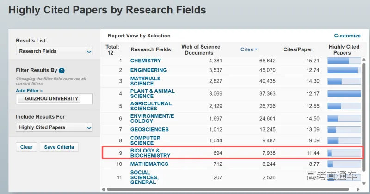The width and height of the screenshot is (370, 194).
Task: Open the CHEMISTRY research field
Action: [x=146, y=61]
